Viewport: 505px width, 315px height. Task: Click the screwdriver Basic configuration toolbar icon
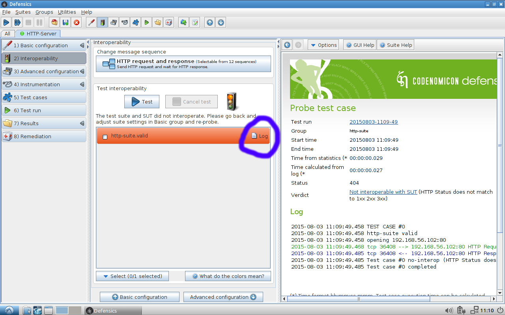(x=92, y=22)
